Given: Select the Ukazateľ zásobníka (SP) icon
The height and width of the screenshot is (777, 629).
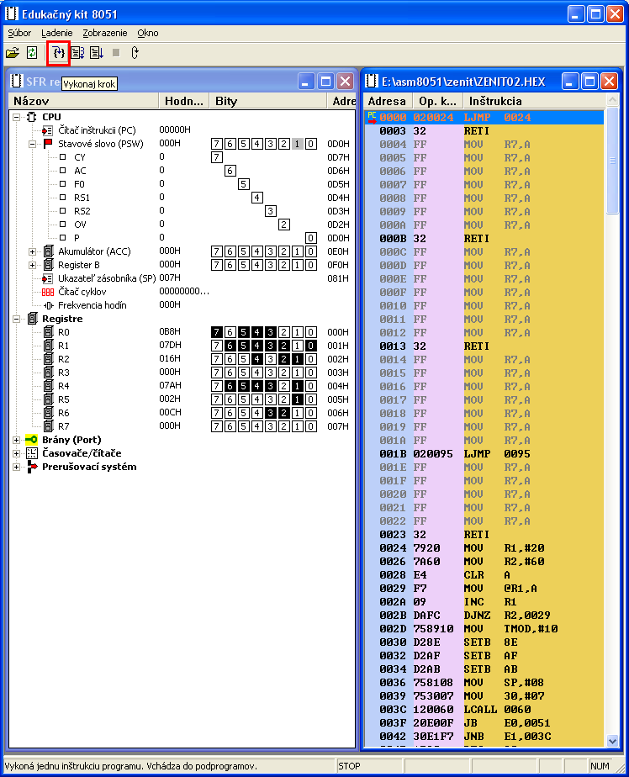Looking at the screenshot, I should click(x=48, y=278).
